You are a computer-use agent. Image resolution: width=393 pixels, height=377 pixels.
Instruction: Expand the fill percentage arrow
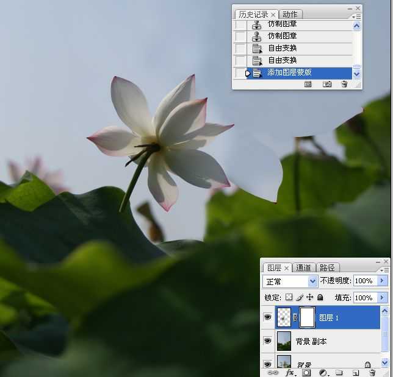[383, 298]
